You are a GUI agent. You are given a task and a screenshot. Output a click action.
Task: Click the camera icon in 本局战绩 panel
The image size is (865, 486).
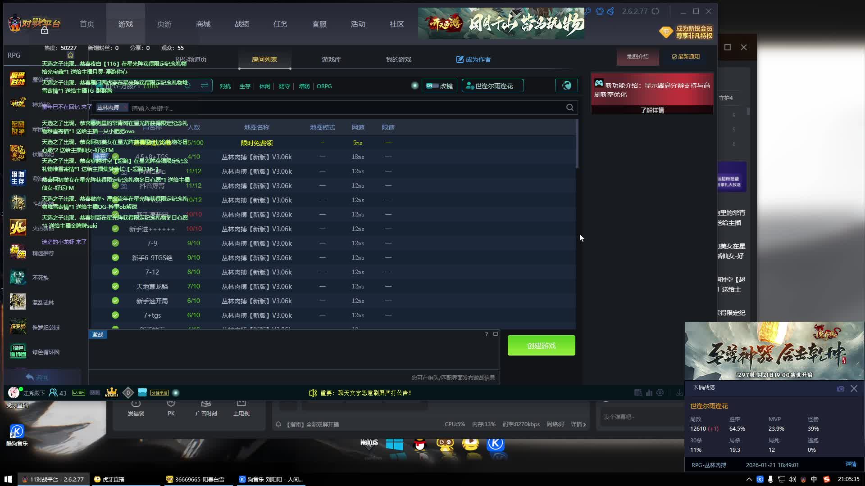841,389
